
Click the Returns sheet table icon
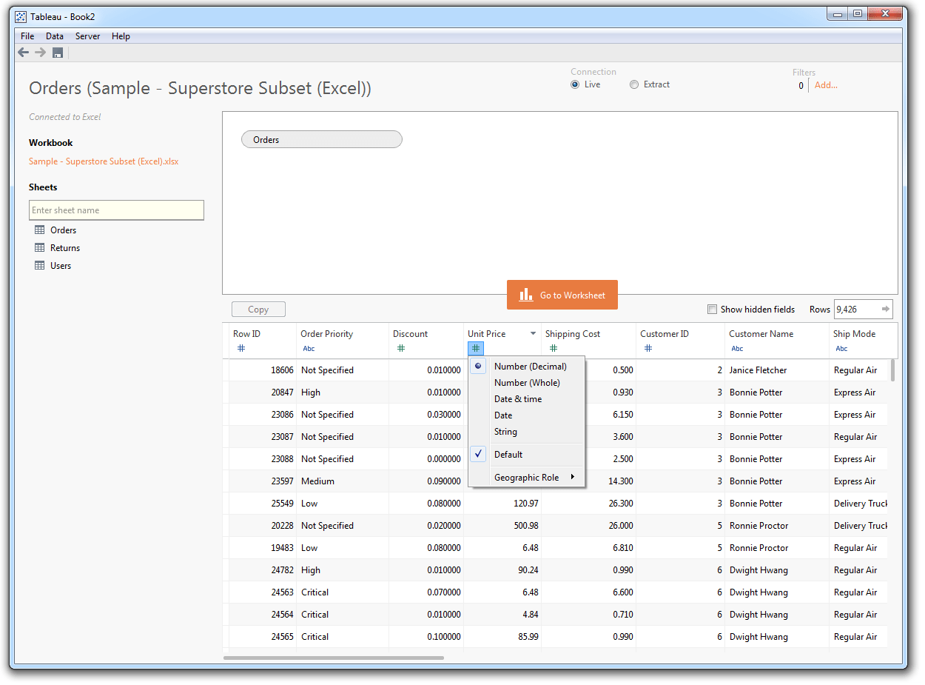coord(40,247)
